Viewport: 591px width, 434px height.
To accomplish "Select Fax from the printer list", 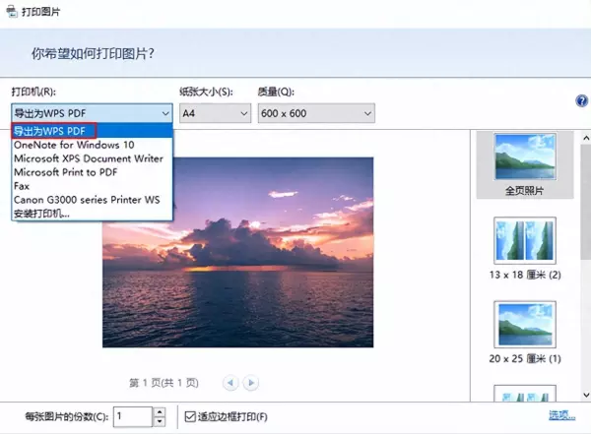I will pyautogui.click(x=92, y=186).
